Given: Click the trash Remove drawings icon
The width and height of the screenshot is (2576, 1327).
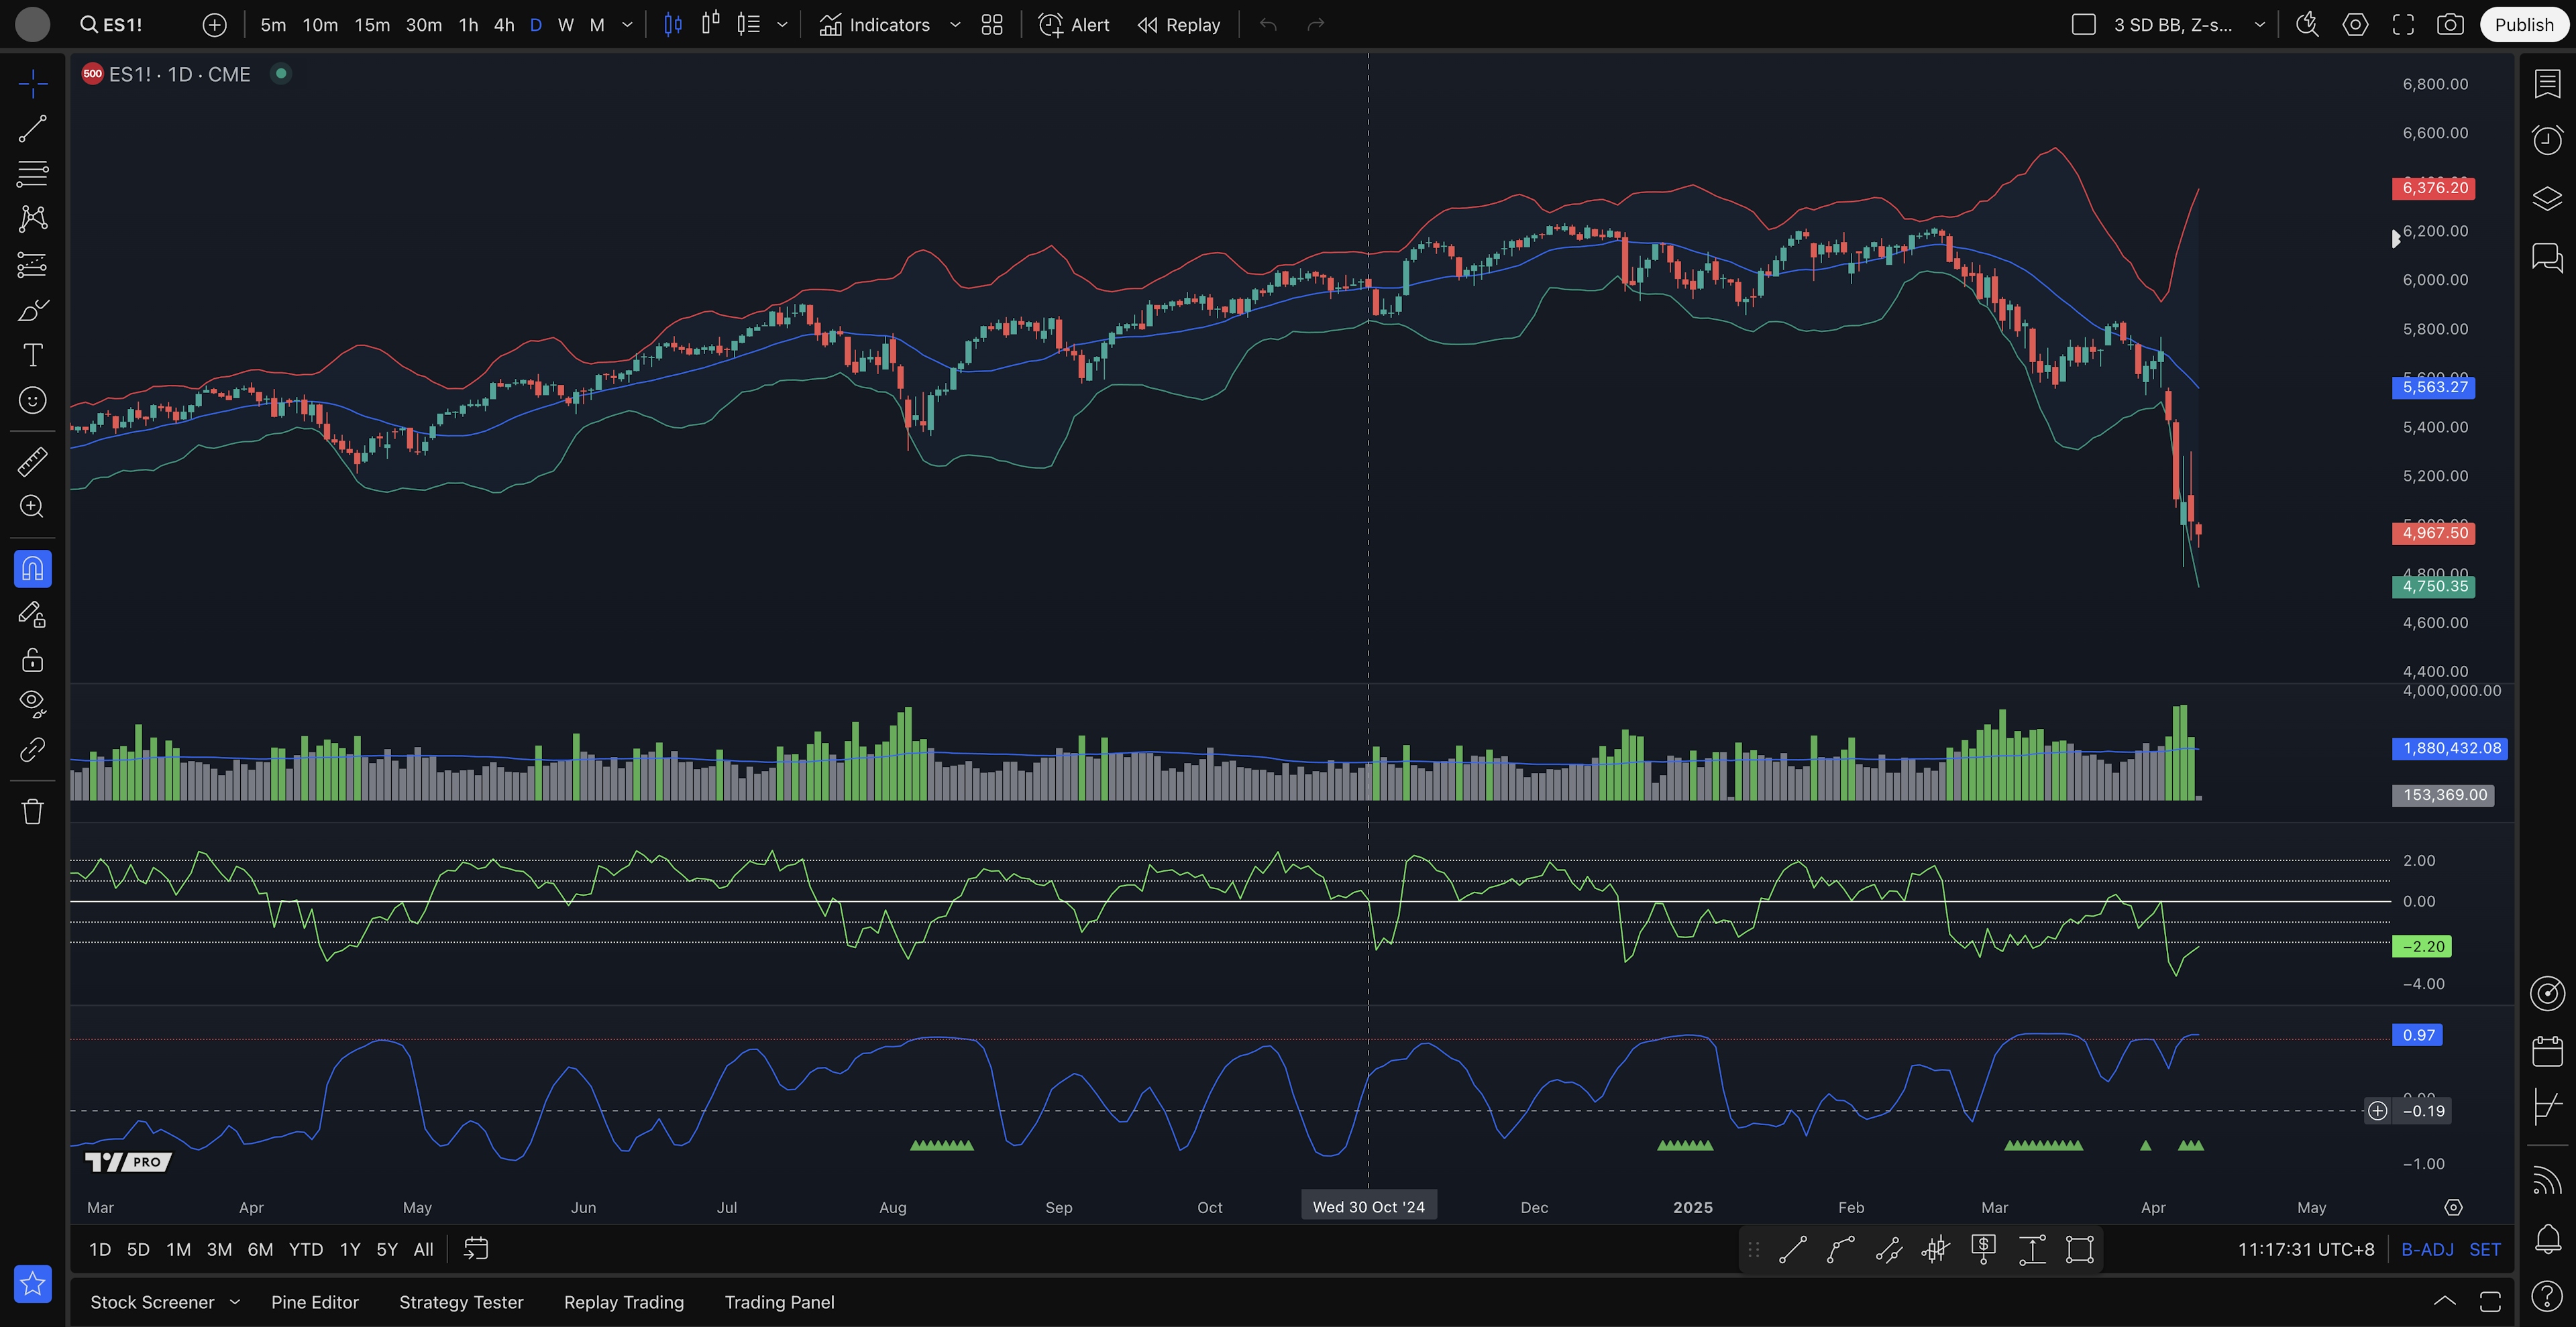Looking at the screenshot, I should [x=32, y=811].
